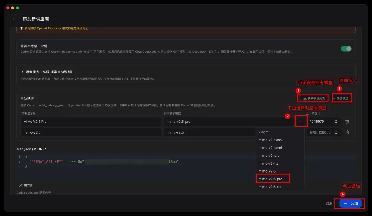Click the mimo-v2.5-pro request model field
Image resolution: width=372 pixels, height=216 pixels.
229,121
